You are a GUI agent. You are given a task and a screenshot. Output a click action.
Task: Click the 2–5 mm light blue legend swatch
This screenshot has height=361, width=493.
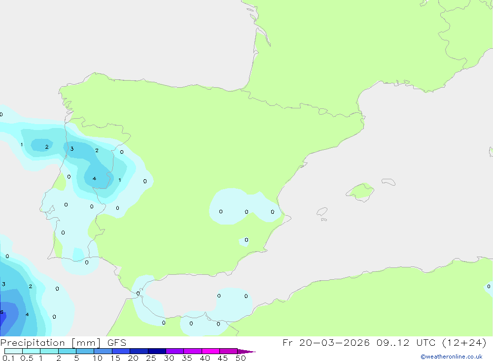coord(67,351)
